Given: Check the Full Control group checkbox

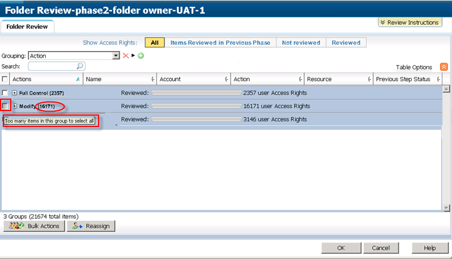Looking at the screenshot, I should (5, 92).
